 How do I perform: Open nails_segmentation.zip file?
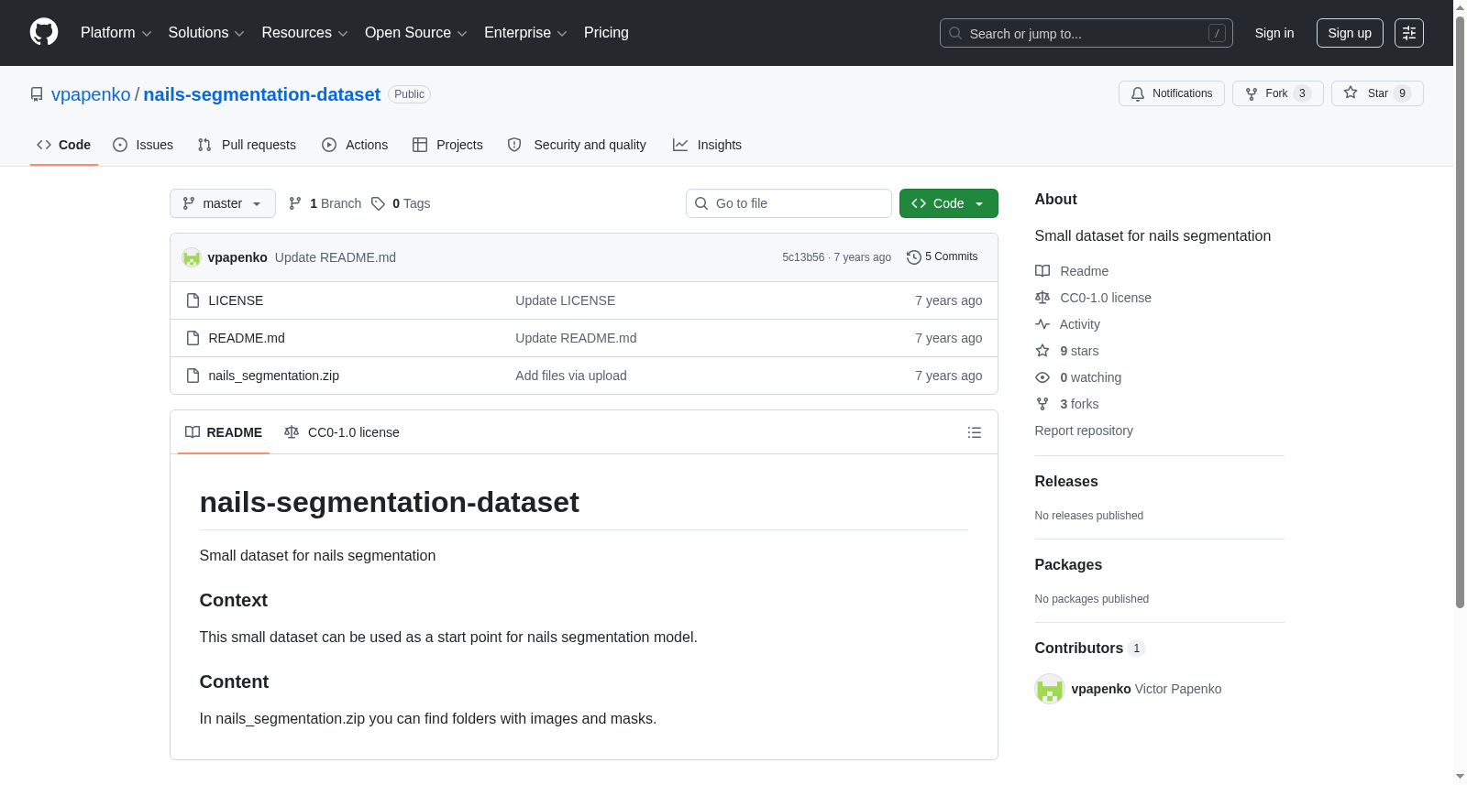[273, 376]
